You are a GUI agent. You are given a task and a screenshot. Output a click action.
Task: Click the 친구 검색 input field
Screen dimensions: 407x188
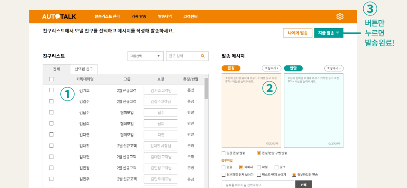tap(183, 56)
